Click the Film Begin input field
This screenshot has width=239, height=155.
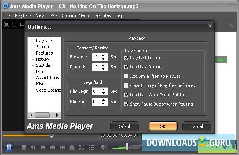point(97,91)
